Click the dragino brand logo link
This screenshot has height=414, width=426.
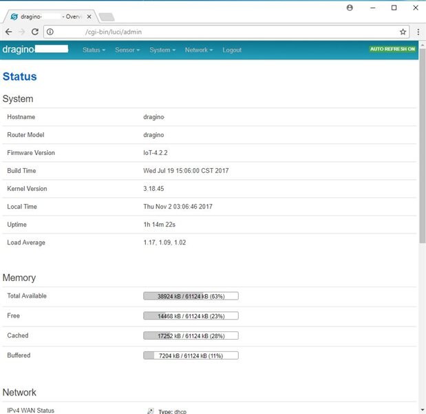(35, 49)
